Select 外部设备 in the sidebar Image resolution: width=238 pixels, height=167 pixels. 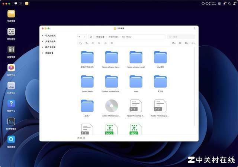click(x=49, y=53)
